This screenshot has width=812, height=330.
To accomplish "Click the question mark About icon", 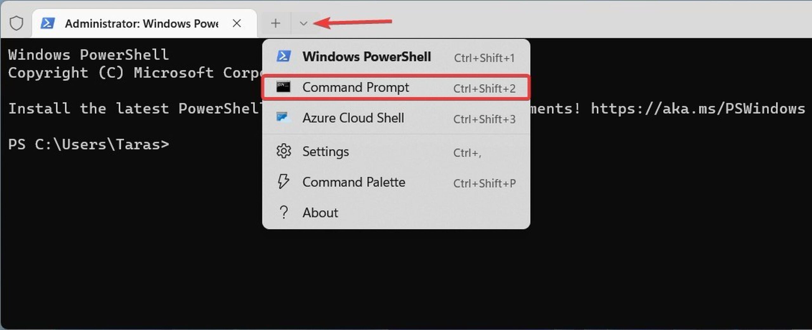I will 284,212.
